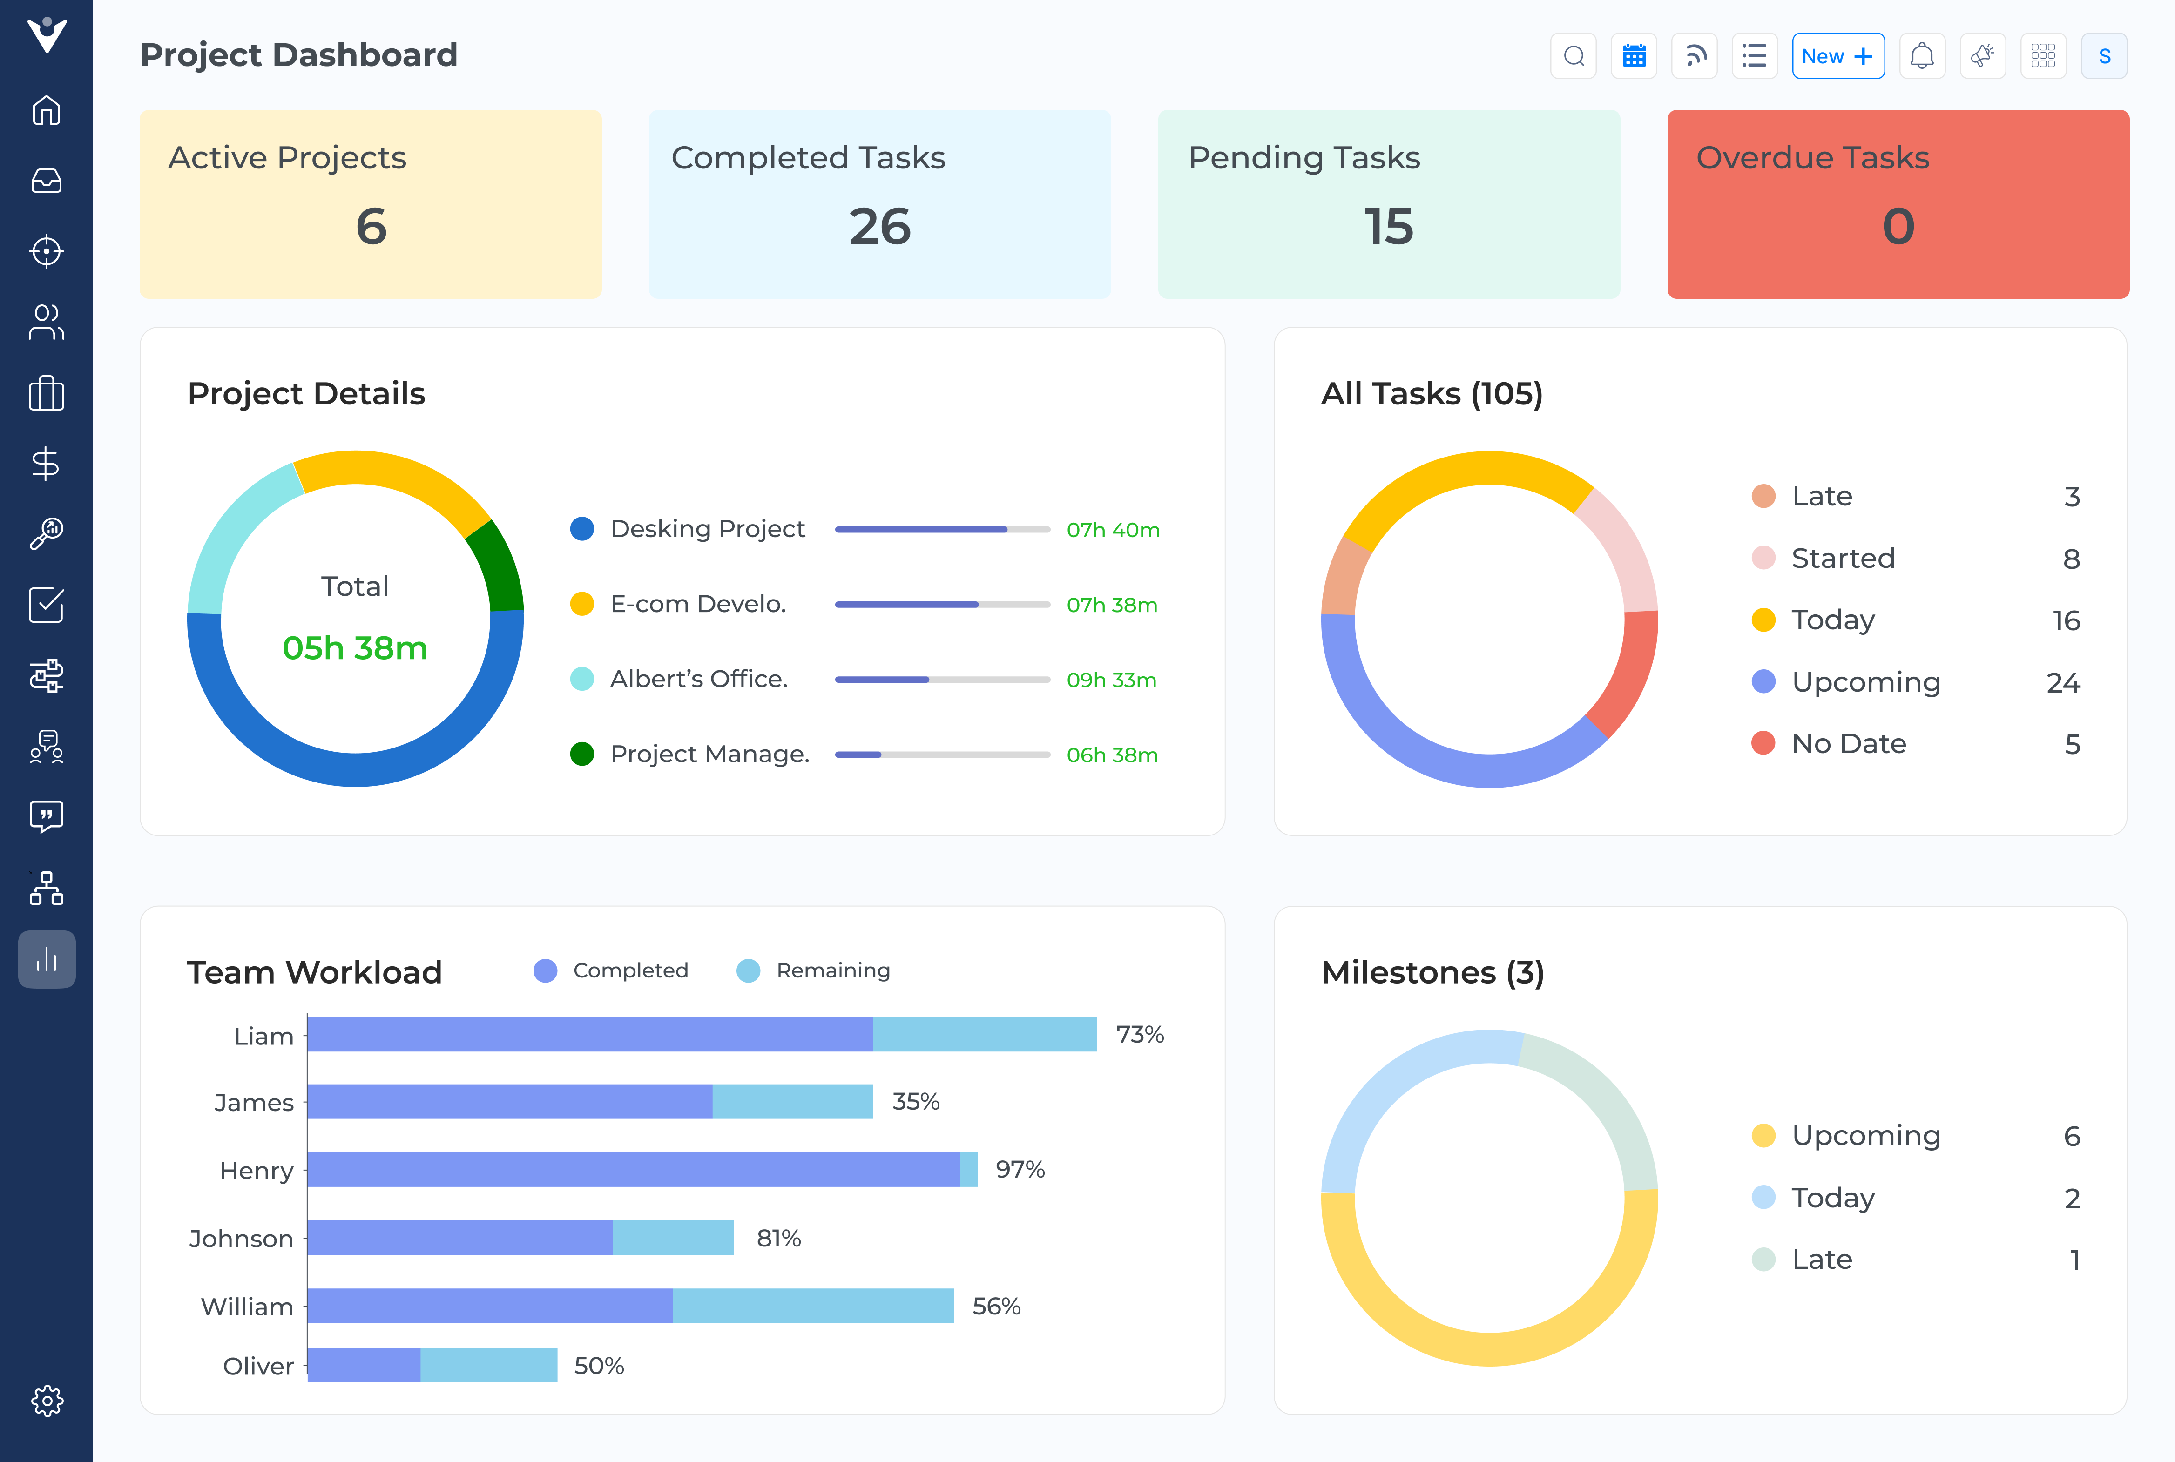2175x1462 pixels.
Task: Open Settings from the sidebar gear
Action: pyautogui.click(x=47, y=1401)
